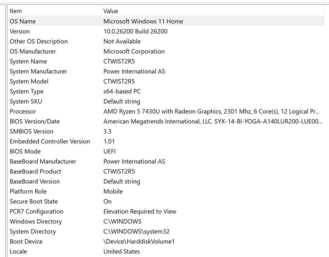Select the Processor row
Image resolution: width=329 pixels, height=257 pixels.
click(23, 112)
